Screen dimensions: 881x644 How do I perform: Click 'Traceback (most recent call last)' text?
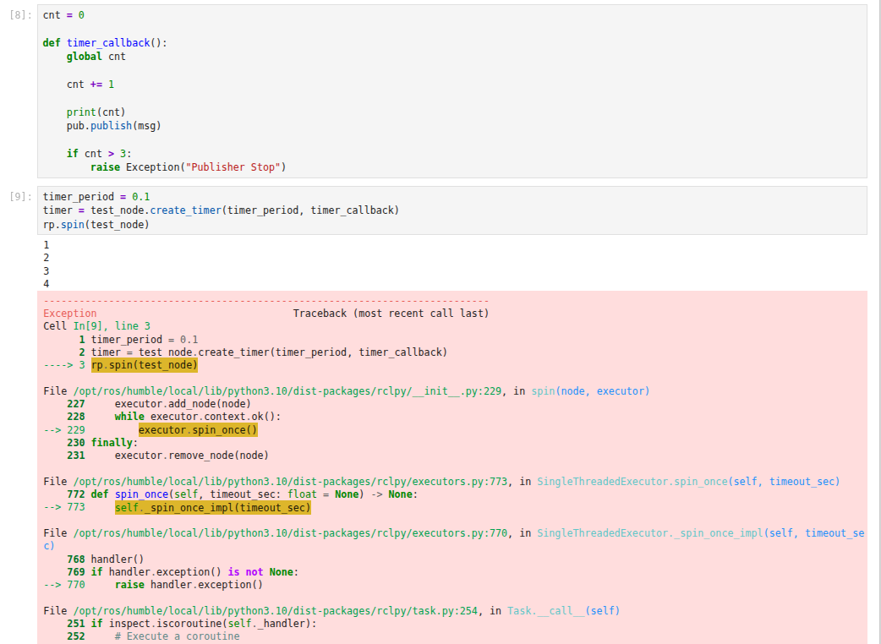click(391, 314)
